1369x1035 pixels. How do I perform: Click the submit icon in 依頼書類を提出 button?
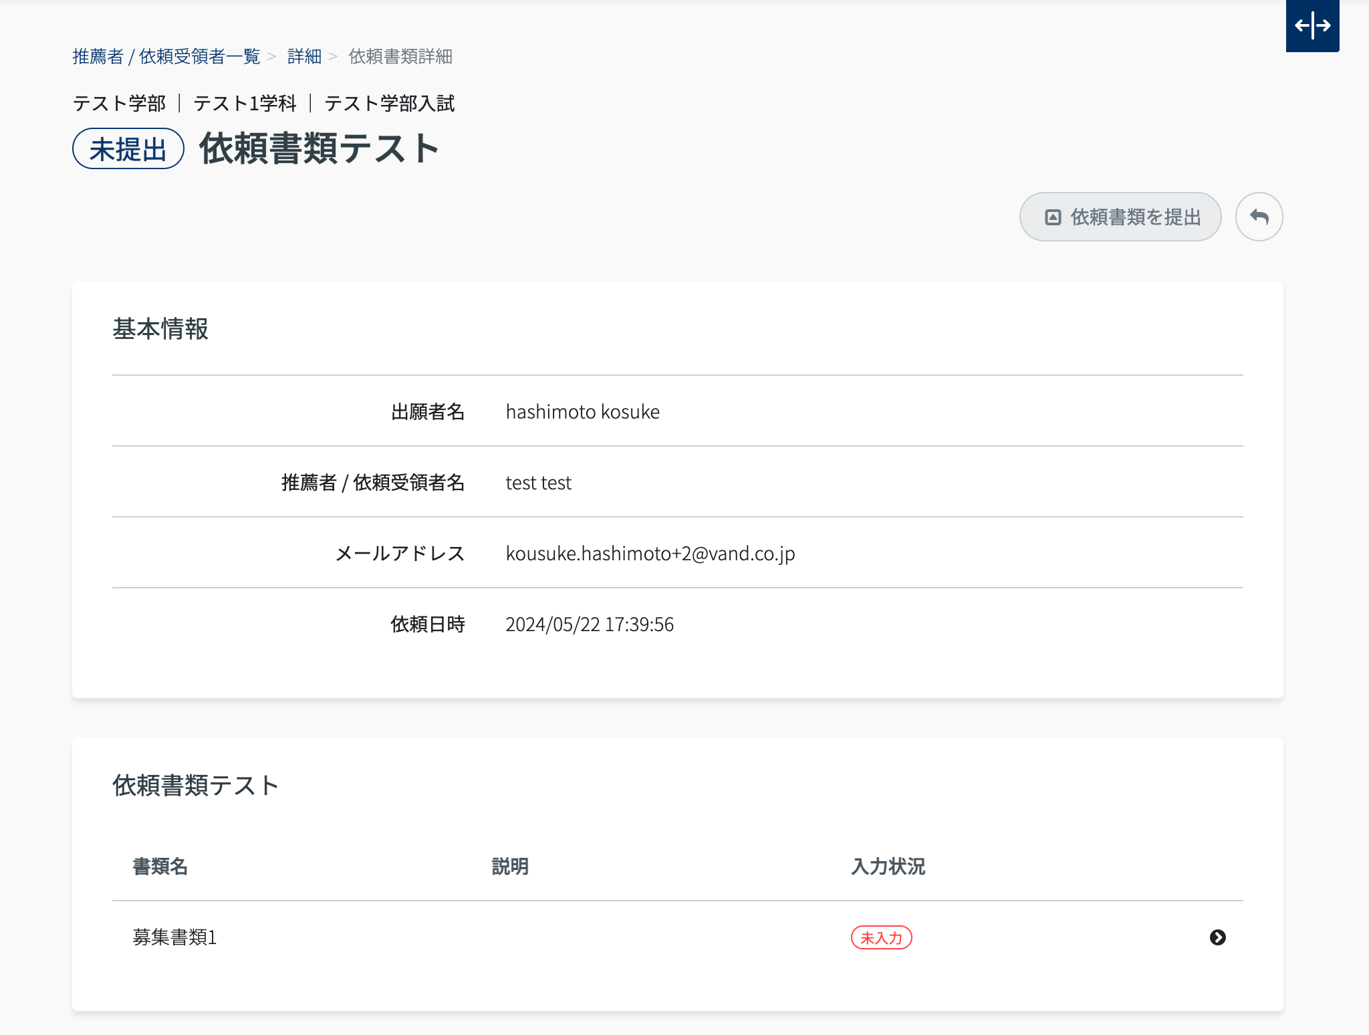[x=1053, y=217]
